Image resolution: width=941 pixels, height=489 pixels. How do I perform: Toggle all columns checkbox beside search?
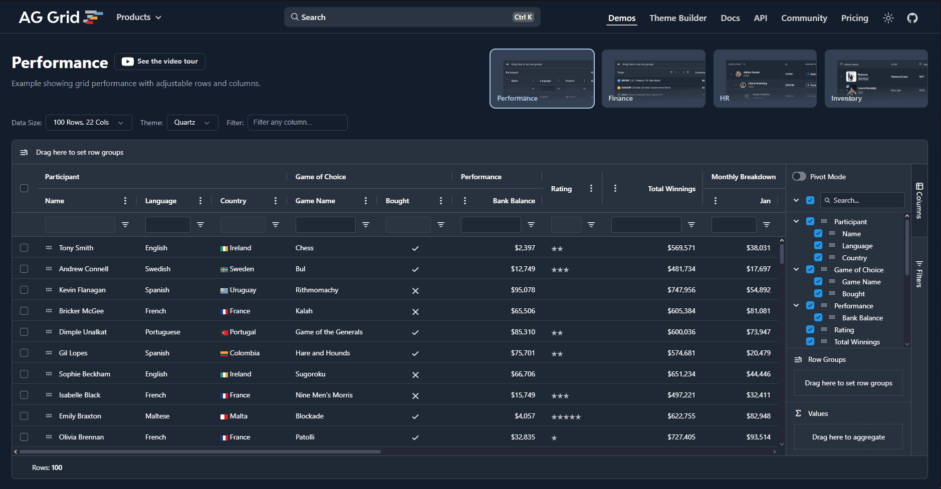(810, 200)
